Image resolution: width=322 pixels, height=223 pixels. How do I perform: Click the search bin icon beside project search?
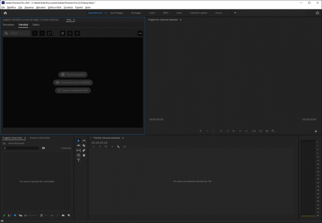point(43,148)
